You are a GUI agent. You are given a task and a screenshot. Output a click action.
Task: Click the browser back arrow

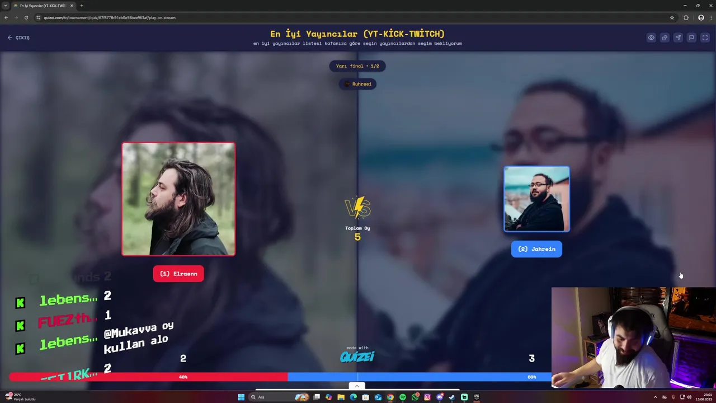pos(6,17)
